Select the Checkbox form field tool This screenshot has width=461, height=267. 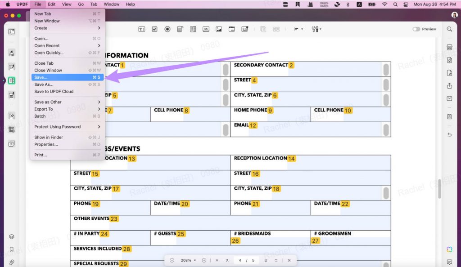(154, 29)
